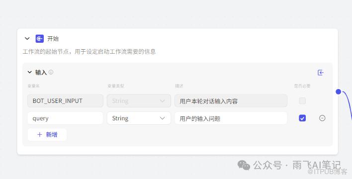Screen dimensions: 352x179
Task: Click the 新增 add button
Action: pos(47,135)
